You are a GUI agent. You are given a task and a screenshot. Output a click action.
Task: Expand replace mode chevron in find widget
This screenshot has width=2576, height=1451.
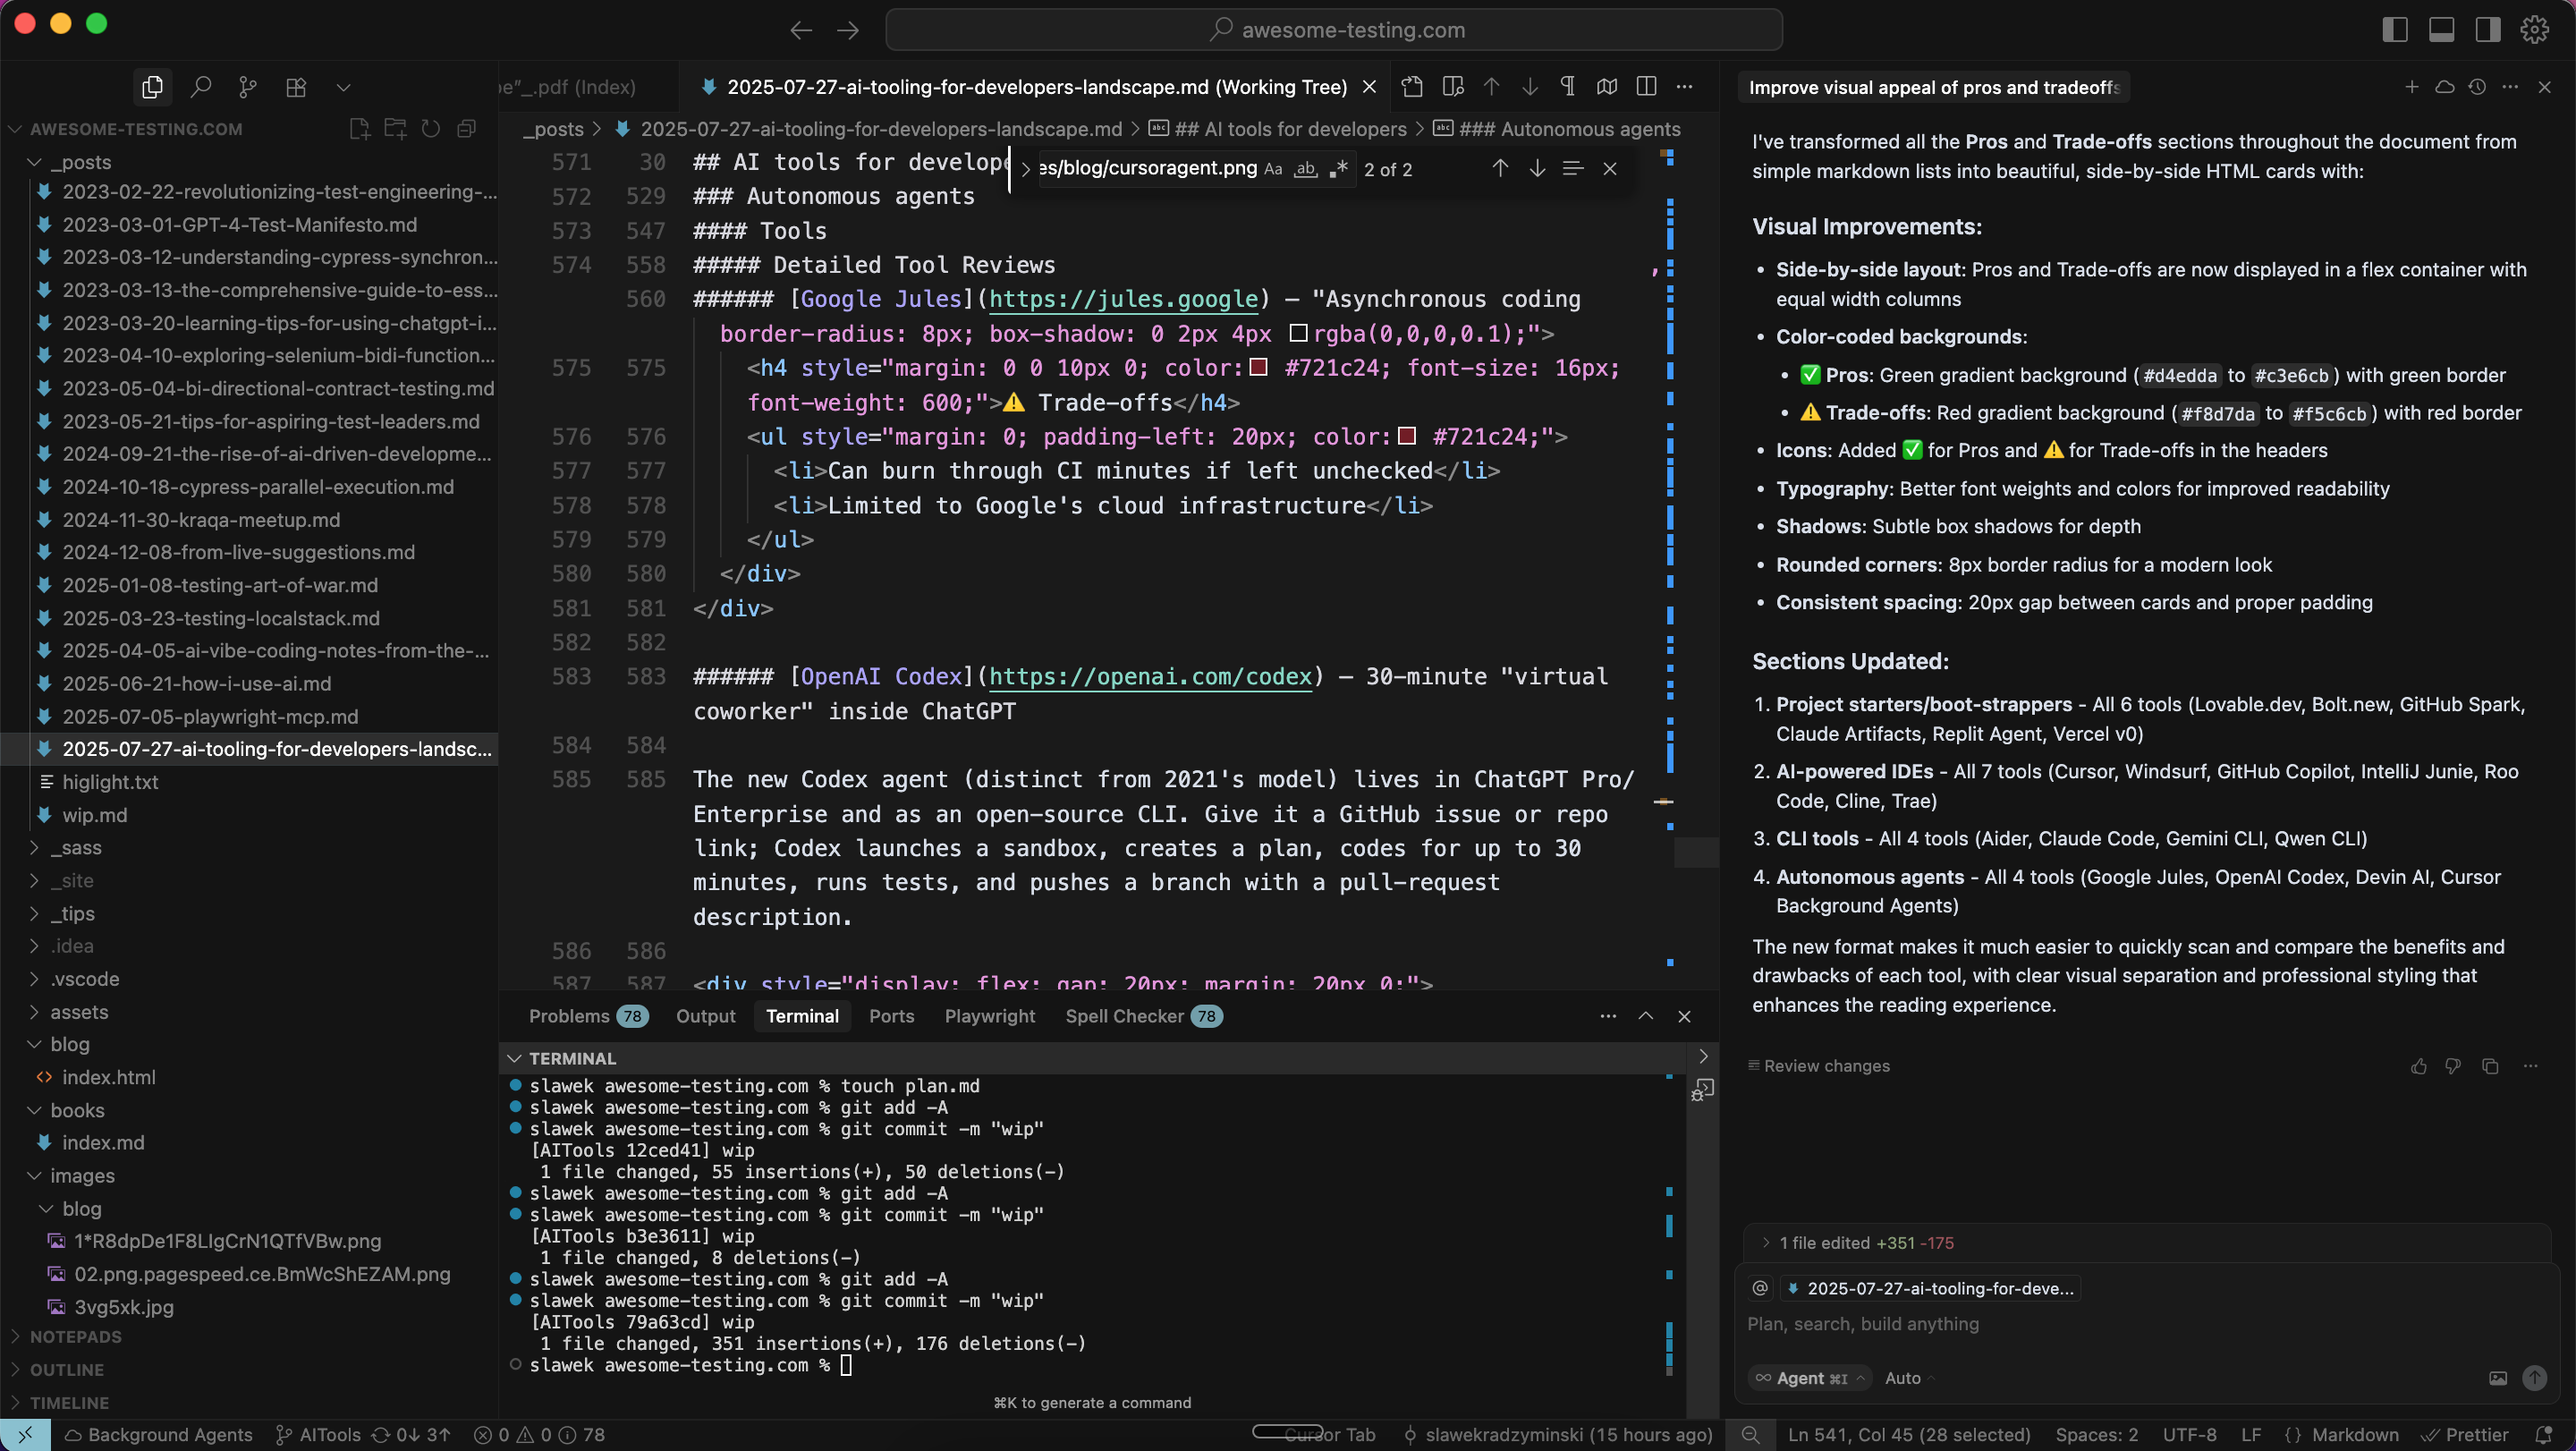pyautogui.click(x=1025, y=169)
